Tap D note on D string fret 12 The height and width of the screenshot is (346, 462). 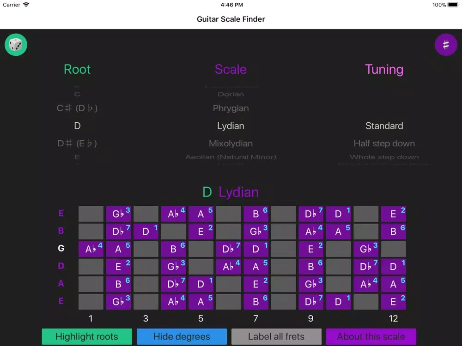(x=394, y=267)
